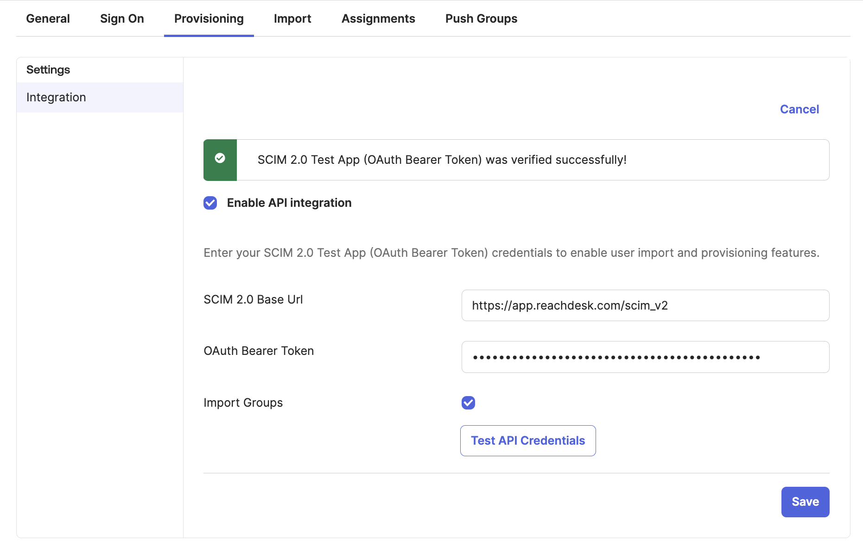Click the Test API Credentials button
863x546 pixels.
(x=528, y=441)
